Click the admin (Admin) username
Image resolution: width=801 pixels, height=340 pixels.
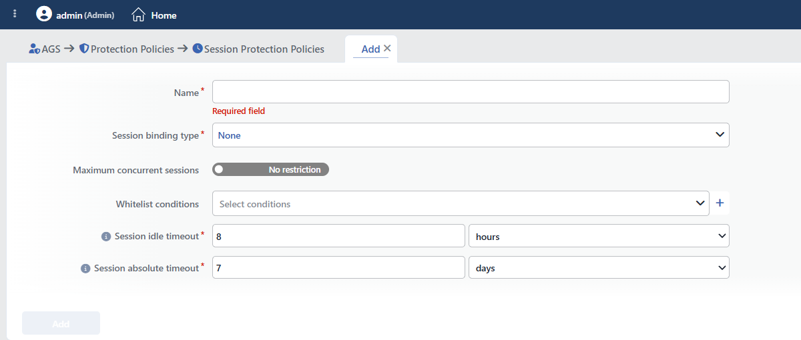click(85, 15)
